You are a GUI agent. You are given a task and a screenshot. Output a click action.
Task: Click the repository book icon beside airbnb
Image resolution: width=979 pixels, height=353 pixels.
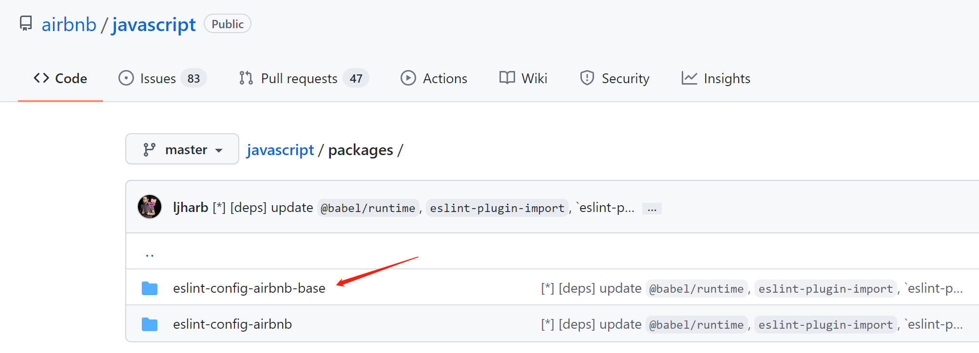point(26,23)
